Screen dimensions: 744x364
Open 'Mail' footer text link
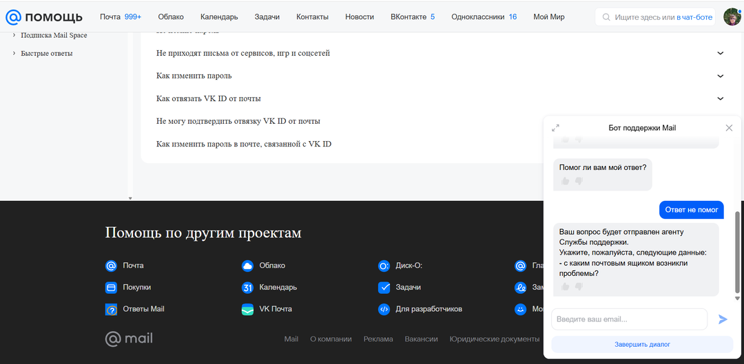click(291, 339)
